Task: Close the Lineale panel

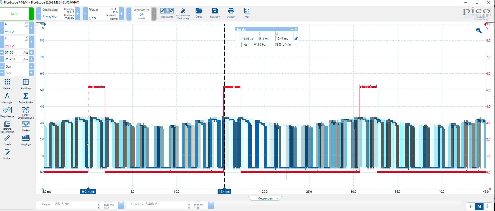Action: (x=296, y=29)
